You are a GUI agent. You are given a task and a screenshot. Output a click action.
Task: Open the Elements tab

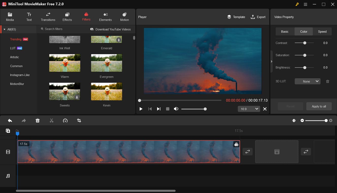pos(105,17)
